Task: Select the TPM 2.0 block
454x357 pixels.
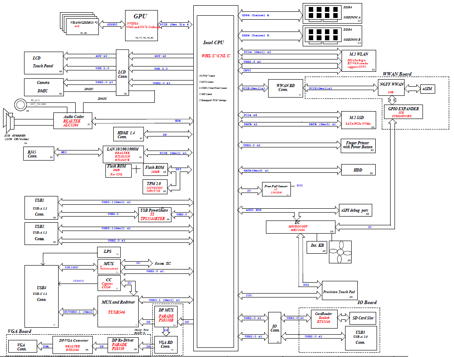Action: [156, 186]
